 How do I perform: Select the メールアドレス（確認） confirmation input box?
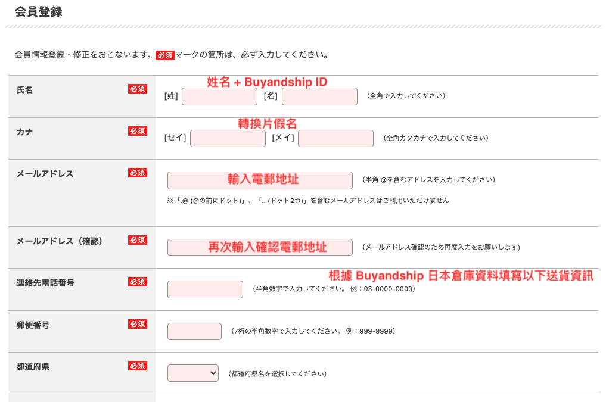260,247
